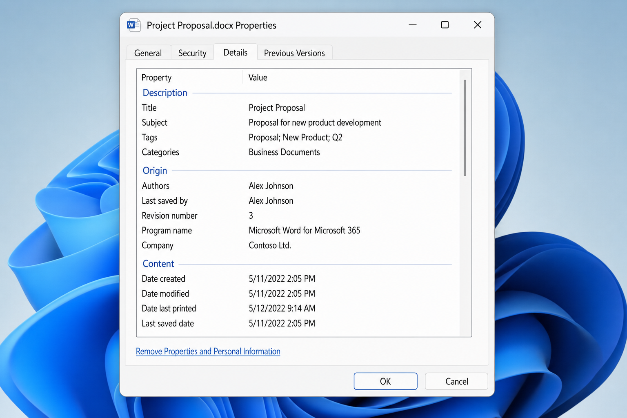This screenshot has width=627, height=418.
Task: Click the Revision number value '3'
Action: click(251, 216)
